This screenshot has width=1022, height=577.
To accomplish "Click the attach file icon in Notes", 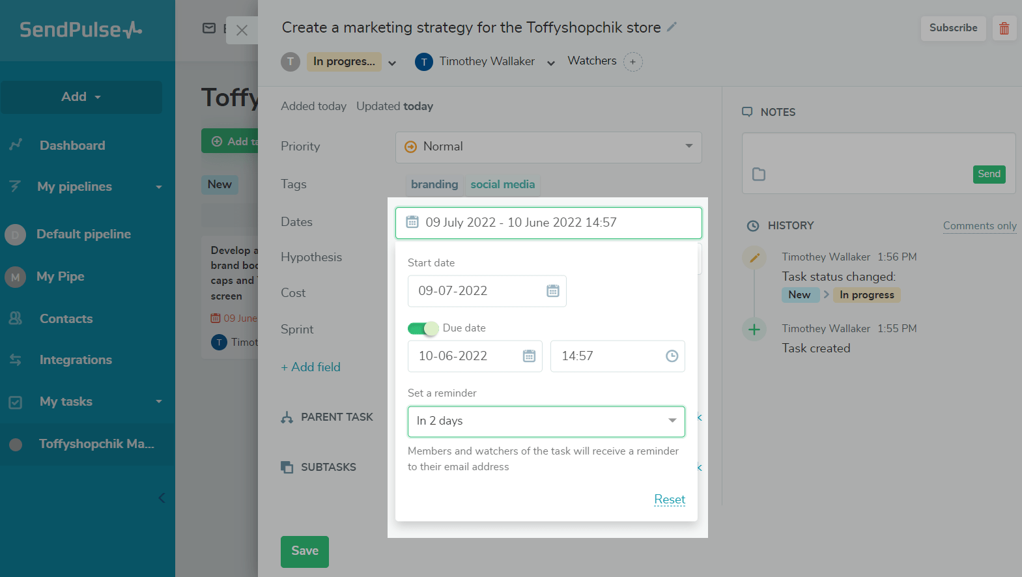I will coord(759,175).
